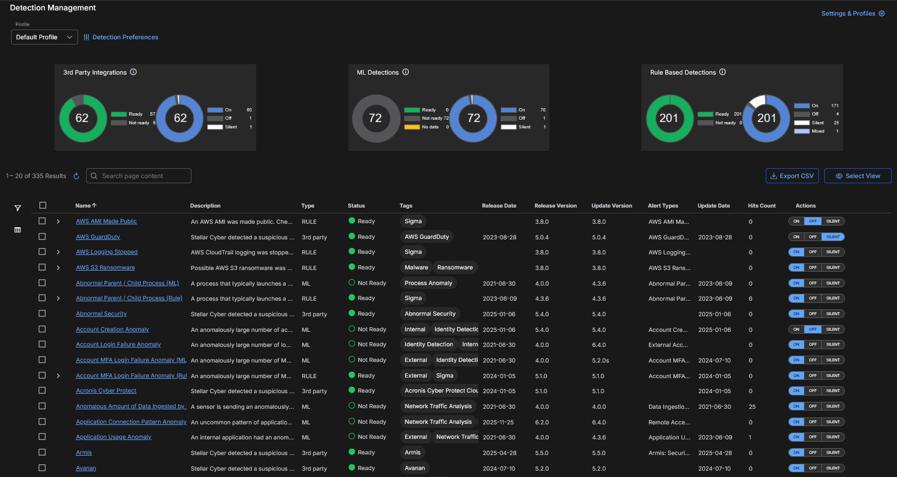Image resolution: width=897 pixels, height=477 pixels.
Task: Open the Default Profile dropdown
Action: coord(45,37)
